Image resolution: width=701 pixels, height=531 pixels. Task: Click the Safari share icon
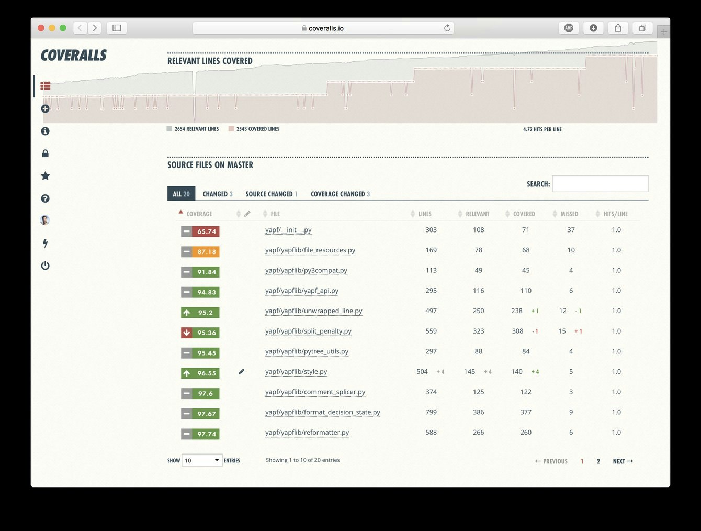pos(618,28)
